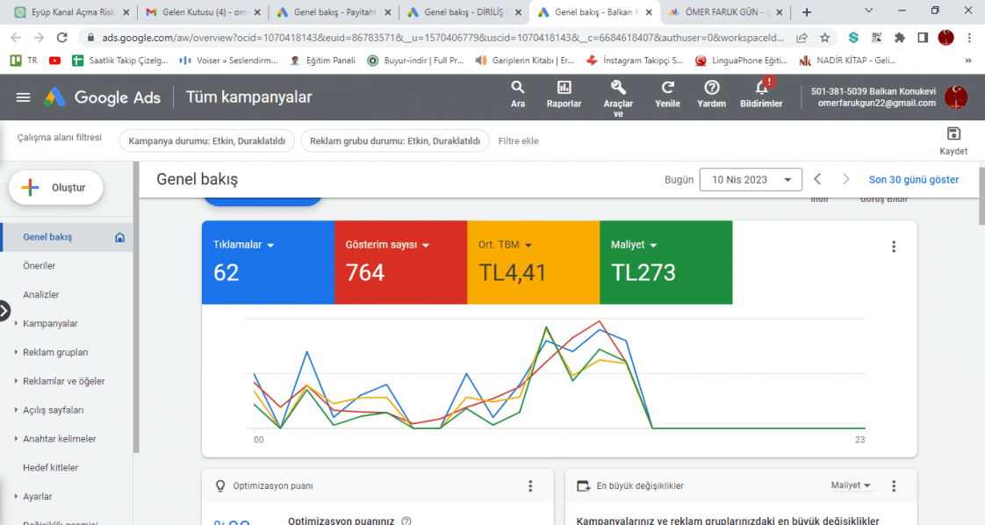Open Raporlar reports icon

[564, 87]
